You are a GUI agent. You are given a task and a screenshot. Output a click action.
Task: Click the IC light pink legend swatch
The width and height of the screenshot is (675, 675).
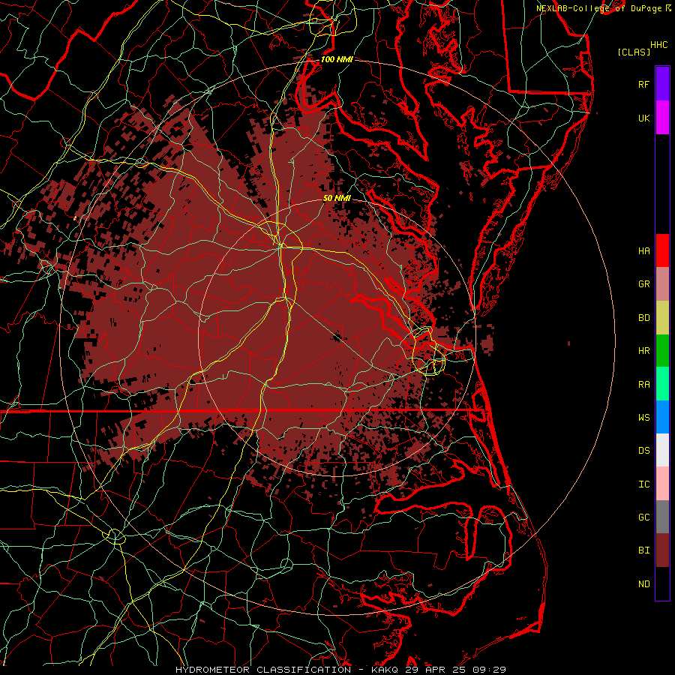pos(662,484)
